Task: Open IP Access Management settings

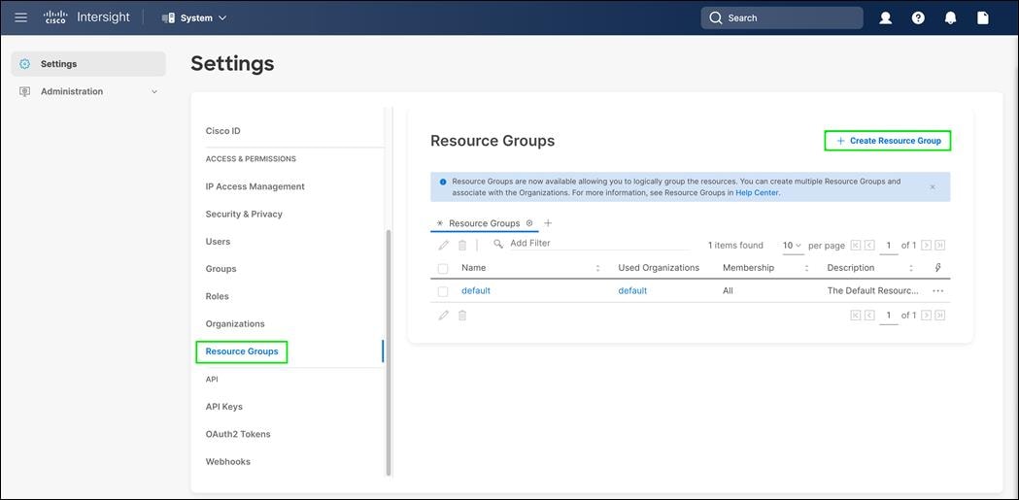Action: 255,186
